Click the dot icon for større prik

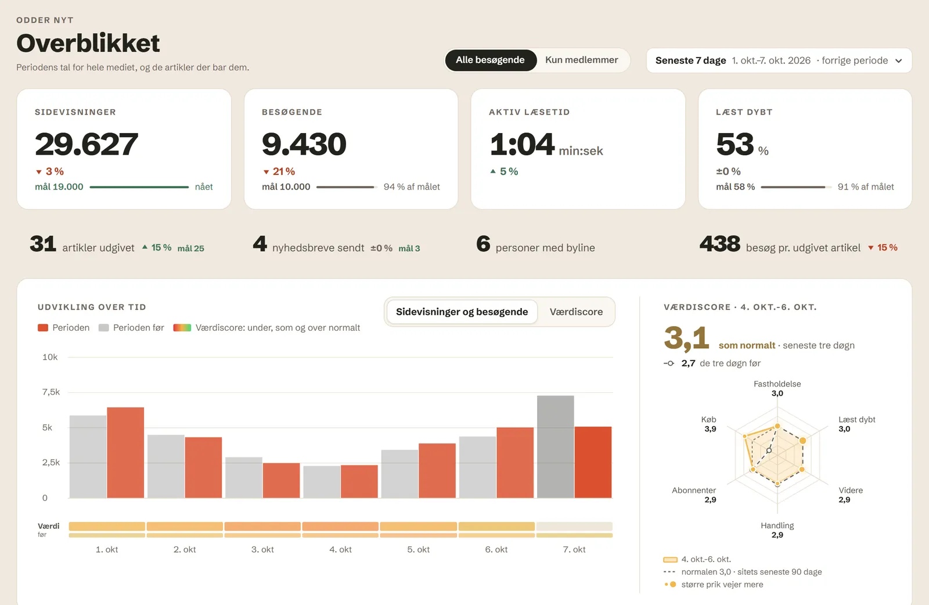671,585
